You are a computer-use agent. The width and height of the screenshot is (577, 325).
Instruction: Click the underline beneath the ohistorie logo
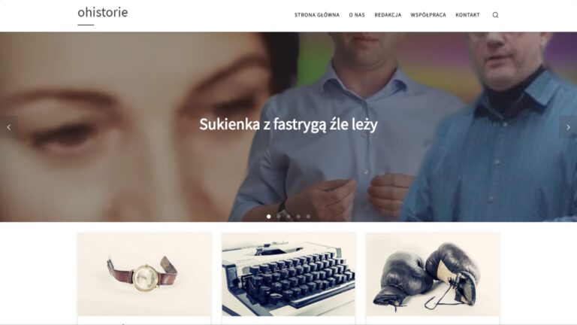86,25
